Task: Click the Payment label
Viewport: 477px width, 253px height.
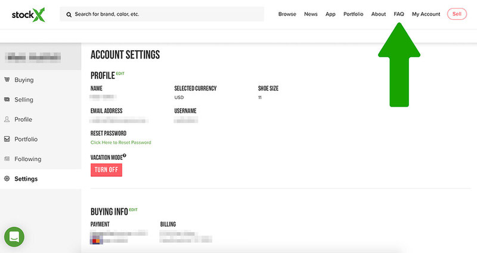Action: tap(100, 224)
